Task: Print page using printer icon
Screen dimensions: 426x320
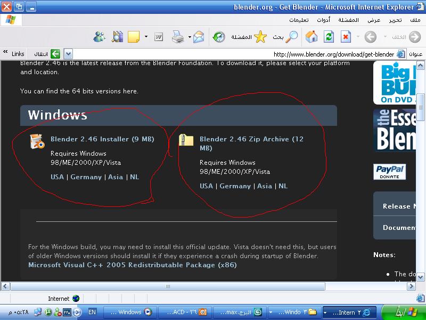Action: tap(178, 37)
